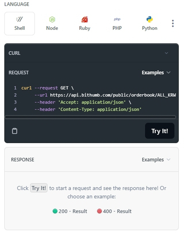The image size is (184, 233).
Task: Choose the Node.js language icon
Action: point(52,20)
